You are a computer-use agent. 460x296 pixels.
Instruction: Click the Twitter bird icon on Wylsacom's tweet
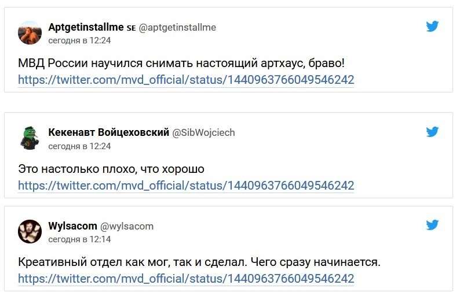point(432,225)
